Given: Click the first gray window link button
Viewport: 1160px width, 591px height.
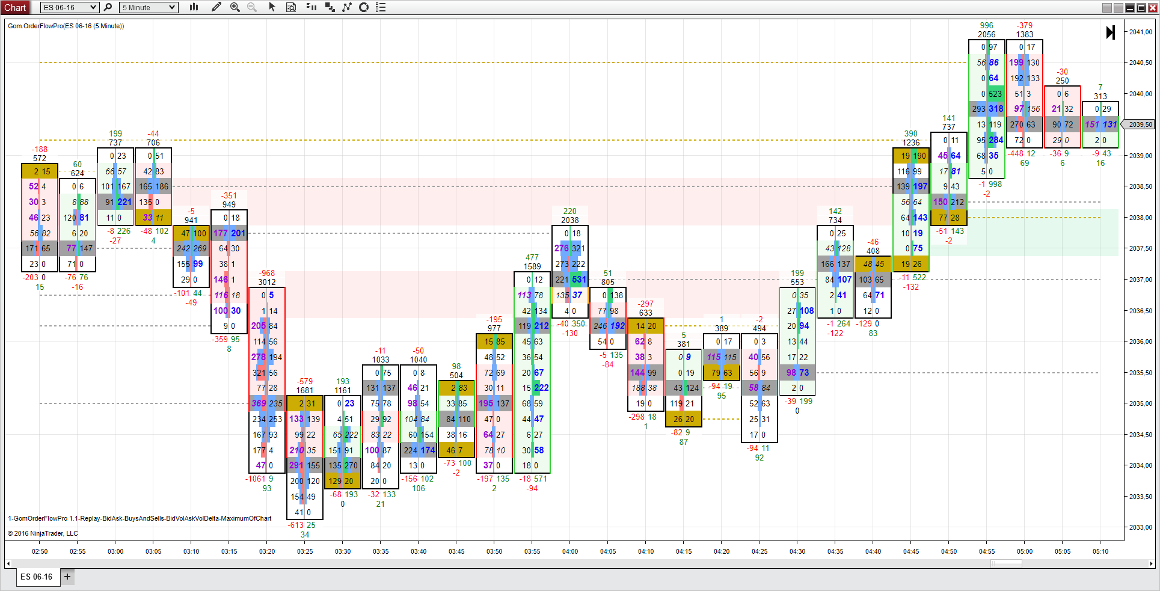Looking at the screenshot, I should pyautogui.click(x=1107, y=8).
